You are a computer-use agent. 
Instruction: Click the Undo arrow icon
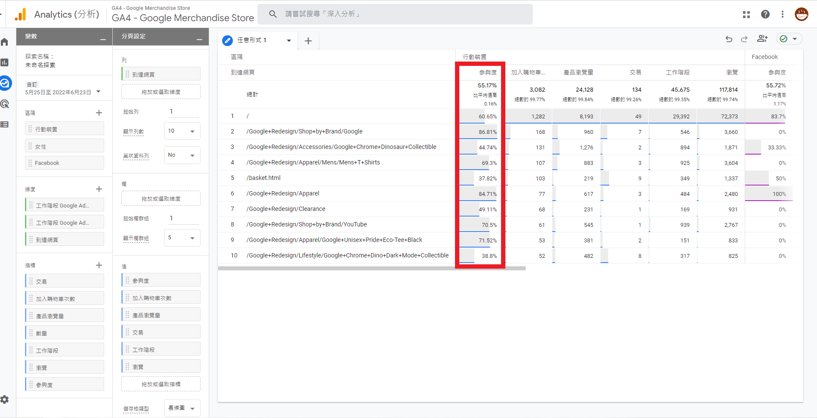pyautogui.click(x=729, y=39)
